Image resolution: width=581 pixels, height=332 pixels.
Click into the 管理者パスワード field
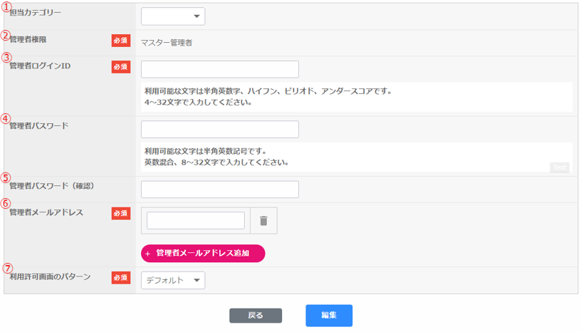(220, 129)
